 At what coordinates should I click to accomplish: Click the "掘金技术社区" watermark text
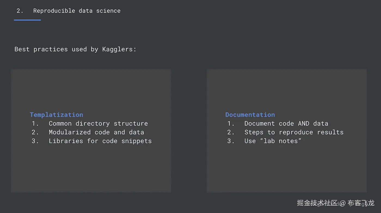pos(317,203)
